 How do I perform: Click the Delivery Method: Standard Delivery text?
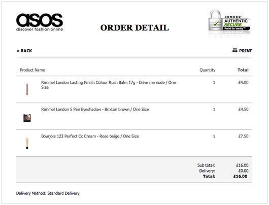click(48, 193)
